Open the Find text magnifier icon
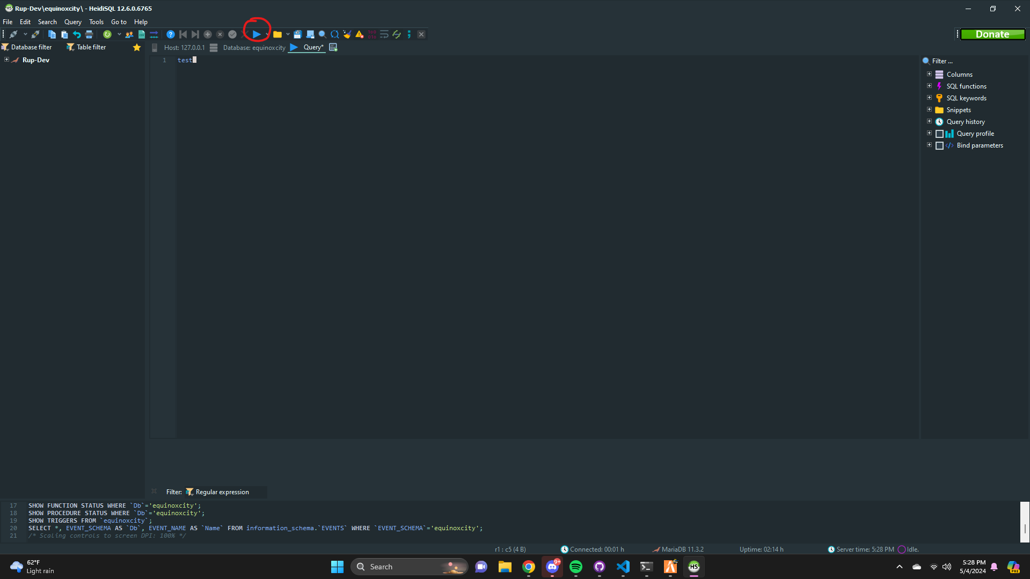 [322, 34]
